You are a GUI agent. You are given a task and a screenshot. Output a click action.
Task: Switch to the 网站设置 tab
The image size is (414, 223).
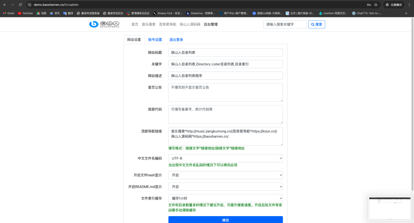[x=134, y=40]
